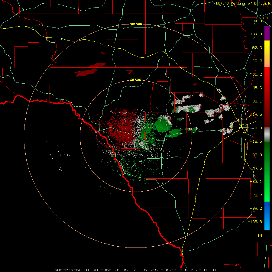Pick the gray near-zero segment of the color scale
Image resolution: width=272 pixels, height=272 pixels.
(267, 134)
